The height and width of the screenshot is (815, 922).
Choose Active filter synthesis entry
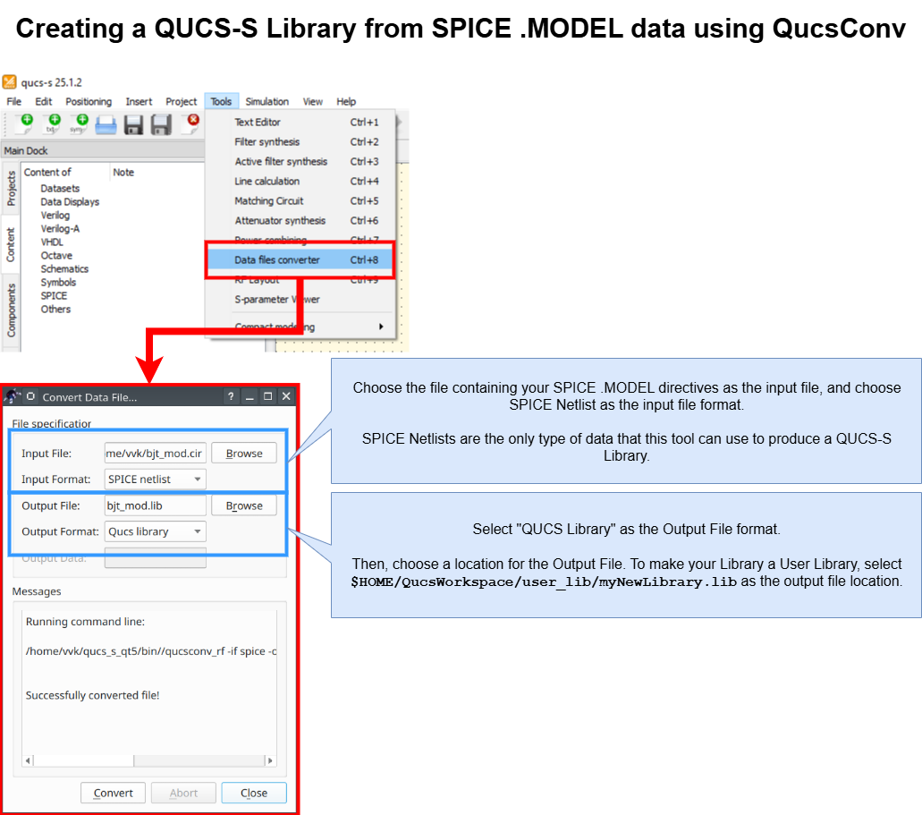point(300,161)
